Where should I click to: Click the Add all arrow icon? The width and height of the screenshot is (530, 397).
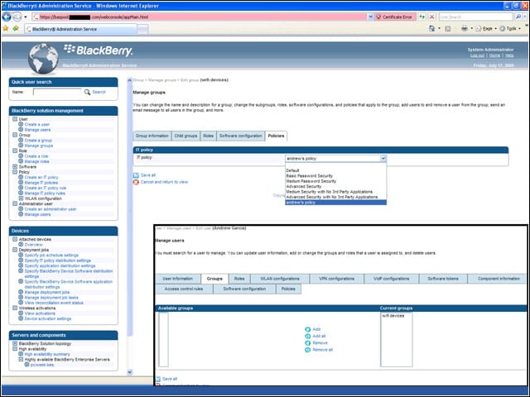[x=307, y=337]
